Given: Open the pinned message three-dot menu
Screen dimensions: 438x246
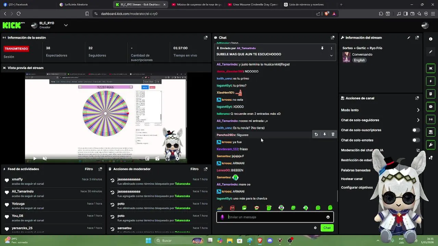Looking at the screenshot, I should (x=331, y=49).
